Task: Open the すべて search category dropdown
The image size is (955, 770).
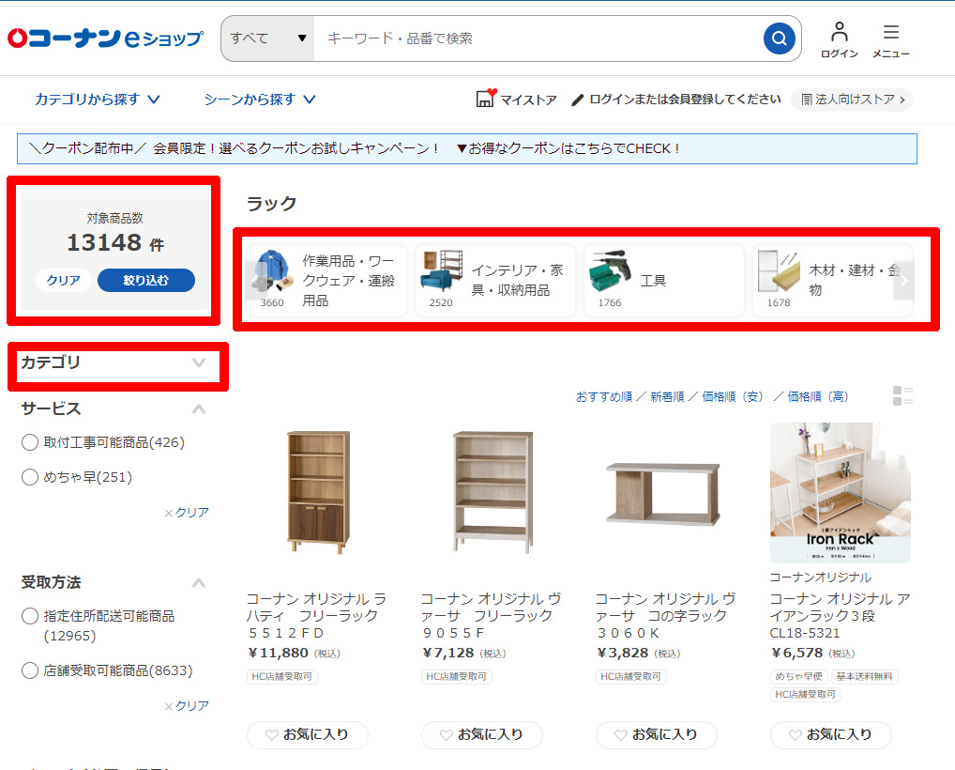Action: click(268, 38)
